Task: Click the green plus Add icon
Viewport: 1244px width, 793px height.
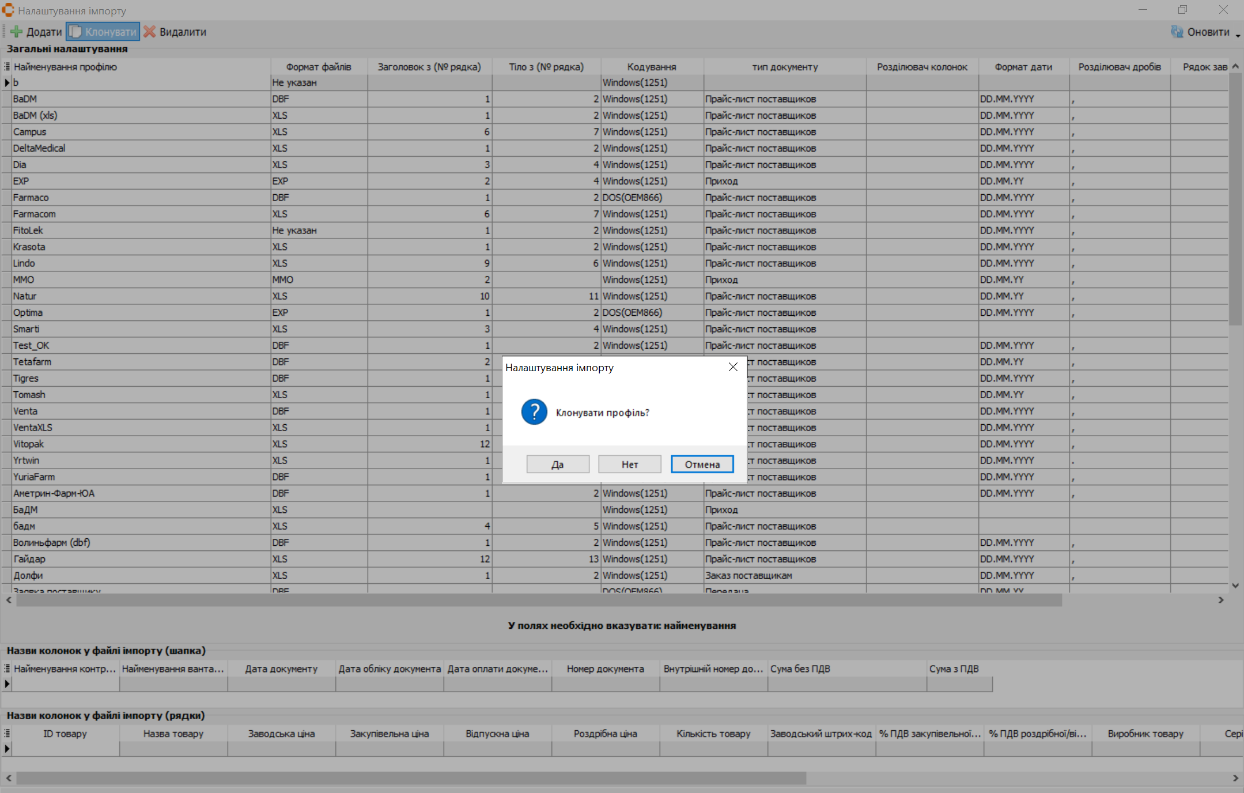Action: (x=17, y=32)
